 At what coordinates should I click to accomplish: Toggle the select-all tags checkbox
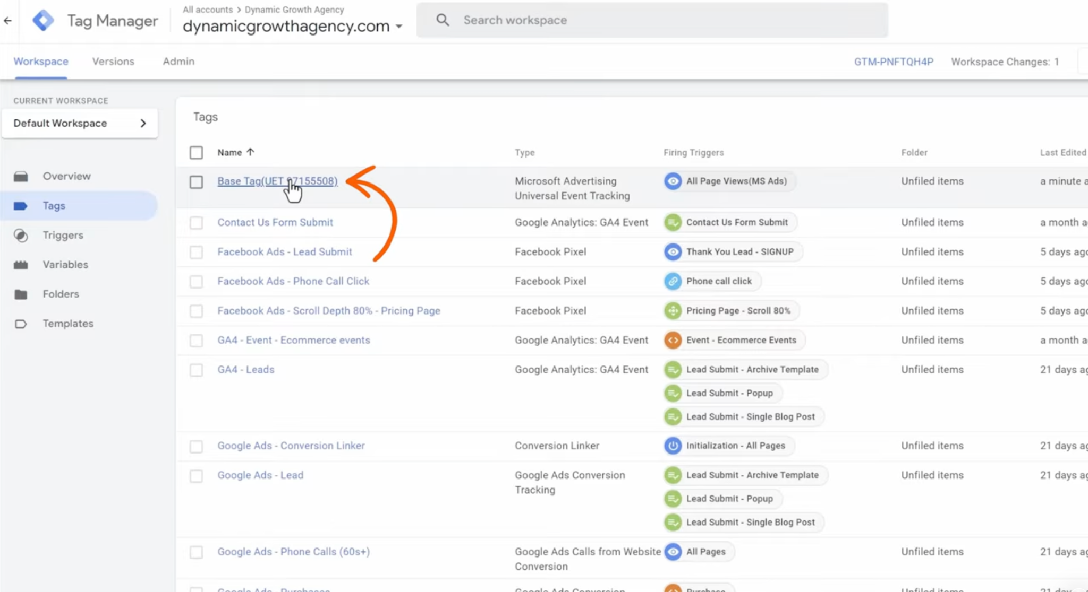(197, 153)
